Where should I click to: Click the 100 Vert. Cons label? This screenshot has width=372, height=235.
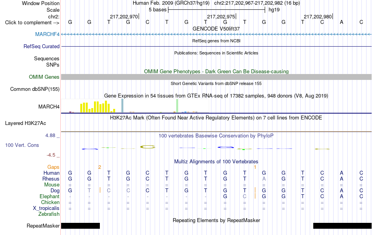click(22, 145)
